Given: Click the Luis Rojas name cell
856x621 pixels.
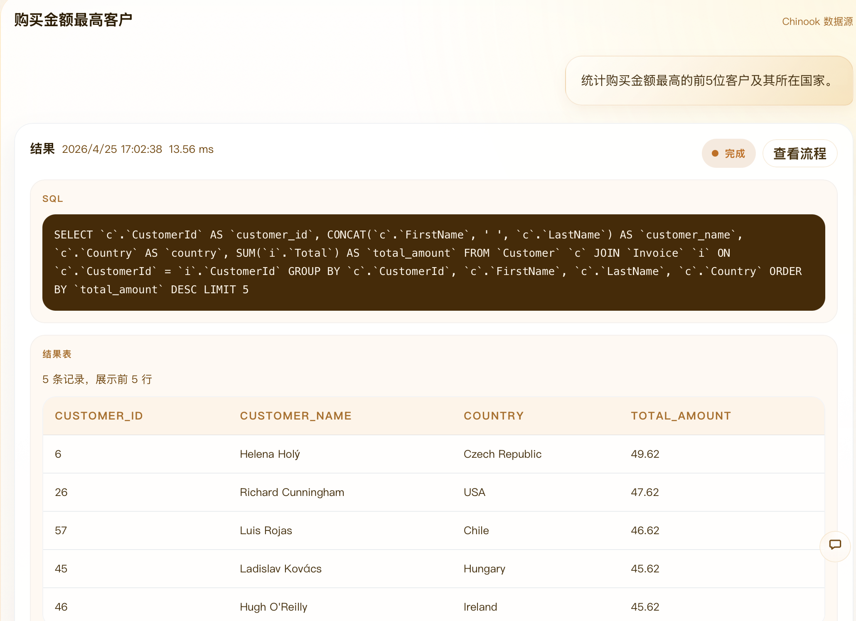Looking at the screenshot, I should [x=266, y=530].
